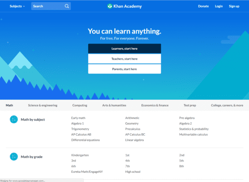
Task: Click the Login link
Action: [219, 6]
